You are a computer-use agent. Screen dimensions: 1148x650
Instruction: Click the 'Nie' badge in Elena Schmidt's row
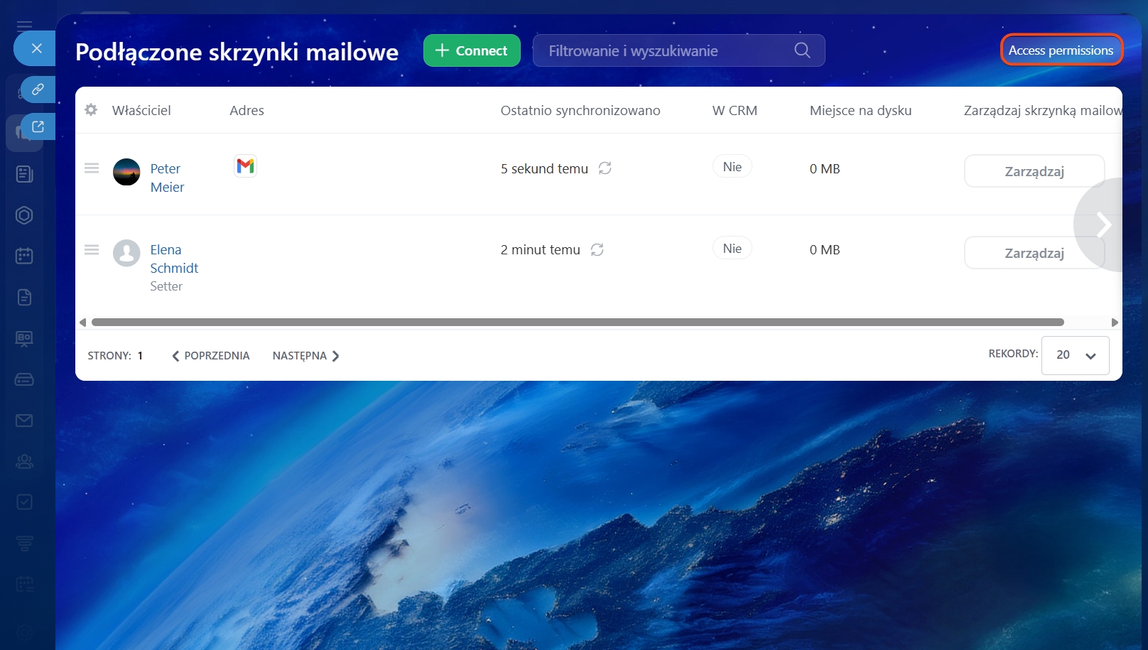[x=732, y=249]
